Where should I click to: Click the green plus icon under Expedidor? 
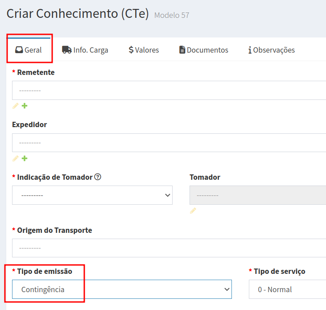pyautogui.click(x=25, y=158)
